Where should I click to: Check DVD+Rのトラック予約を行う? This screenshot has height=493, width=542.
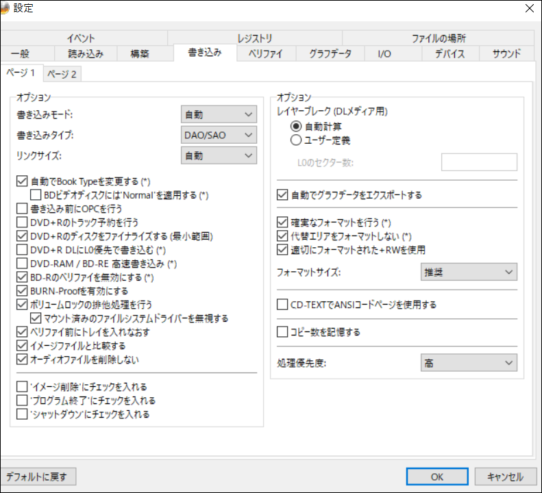tap(22, 223)
